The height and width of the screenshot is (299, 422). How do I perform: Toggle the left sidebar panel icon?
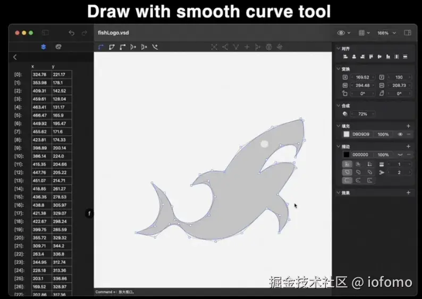[45, 33]
